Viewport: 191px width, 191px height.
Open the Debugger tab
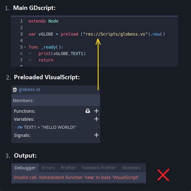pos(25,168)
